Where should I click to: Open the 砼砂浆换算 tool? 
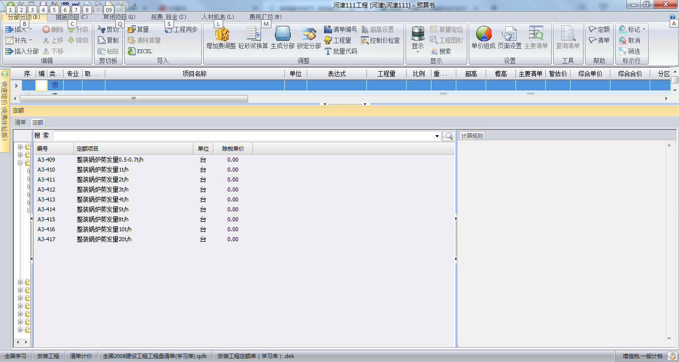(253, 38)
